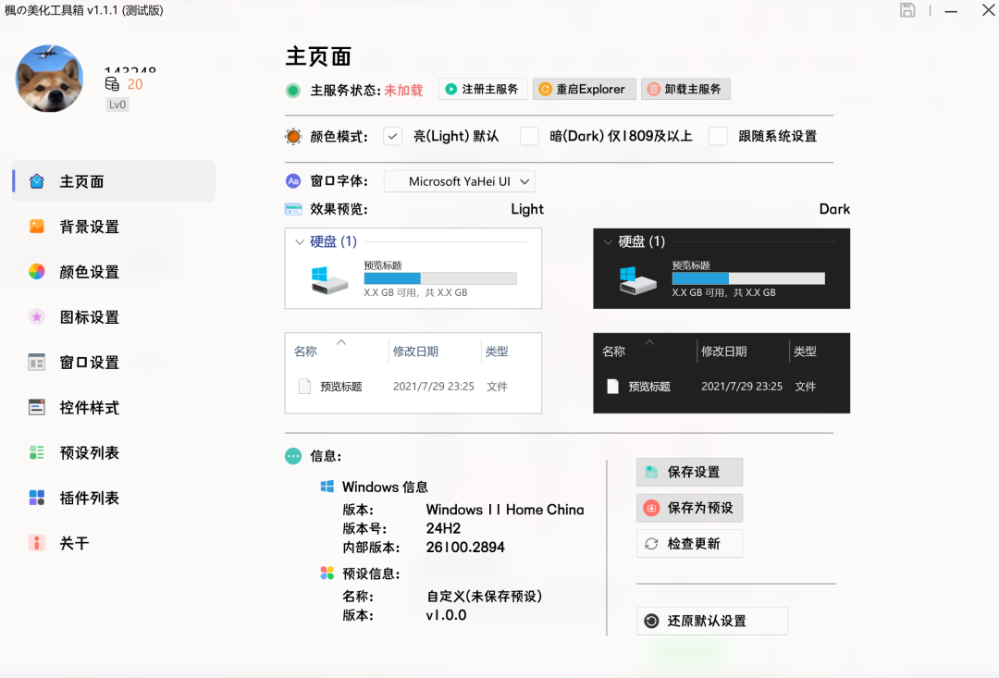Enable 跟随系统设置 checkbox
This screenshot has width=999, height=678.
pos(718,136)
